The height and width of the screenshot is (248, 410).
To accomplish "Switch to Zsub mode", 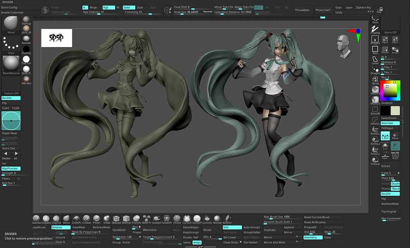I will click(140, 7).
